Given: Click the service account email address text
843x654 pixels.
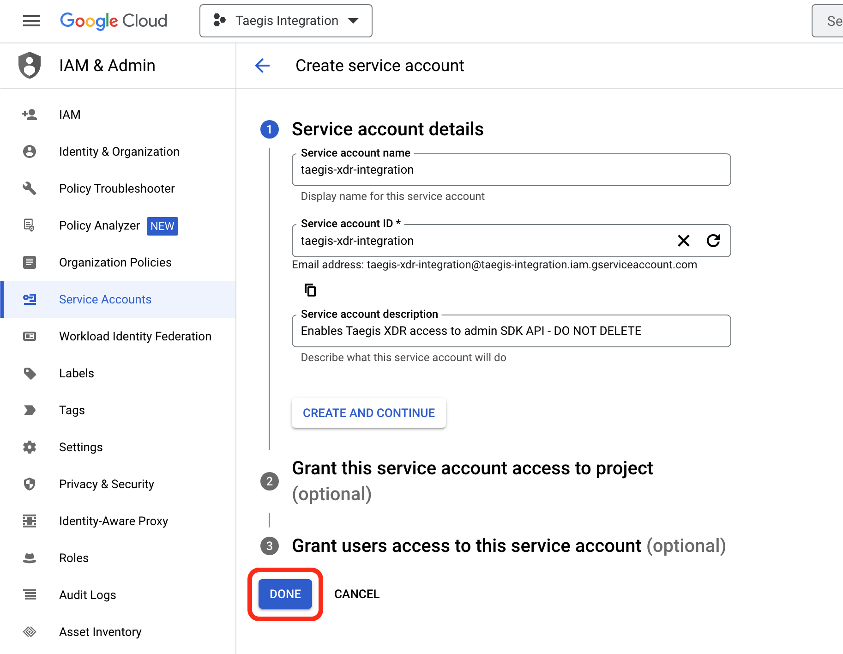Looking at the screenshot, I should pos(532,265).
